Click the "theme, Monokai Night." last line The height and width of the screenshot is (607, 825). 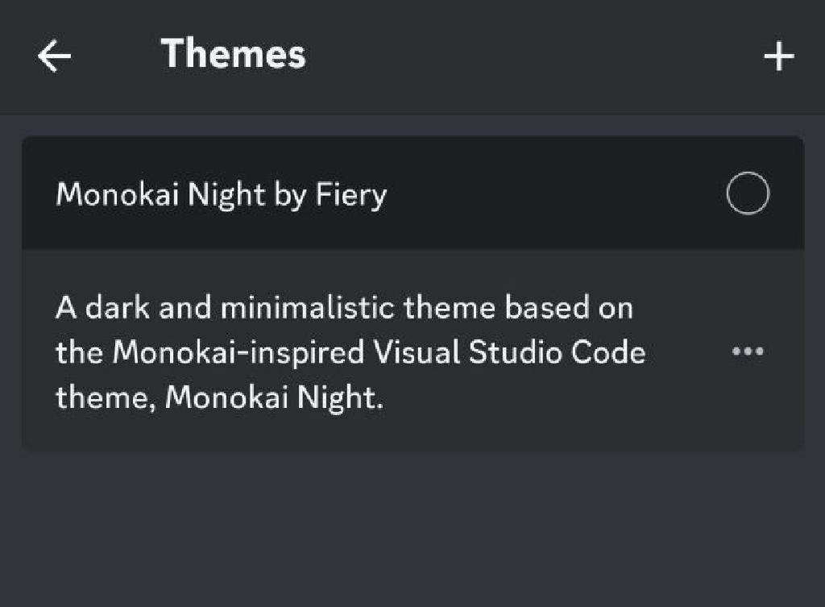(x=219, y=397)
